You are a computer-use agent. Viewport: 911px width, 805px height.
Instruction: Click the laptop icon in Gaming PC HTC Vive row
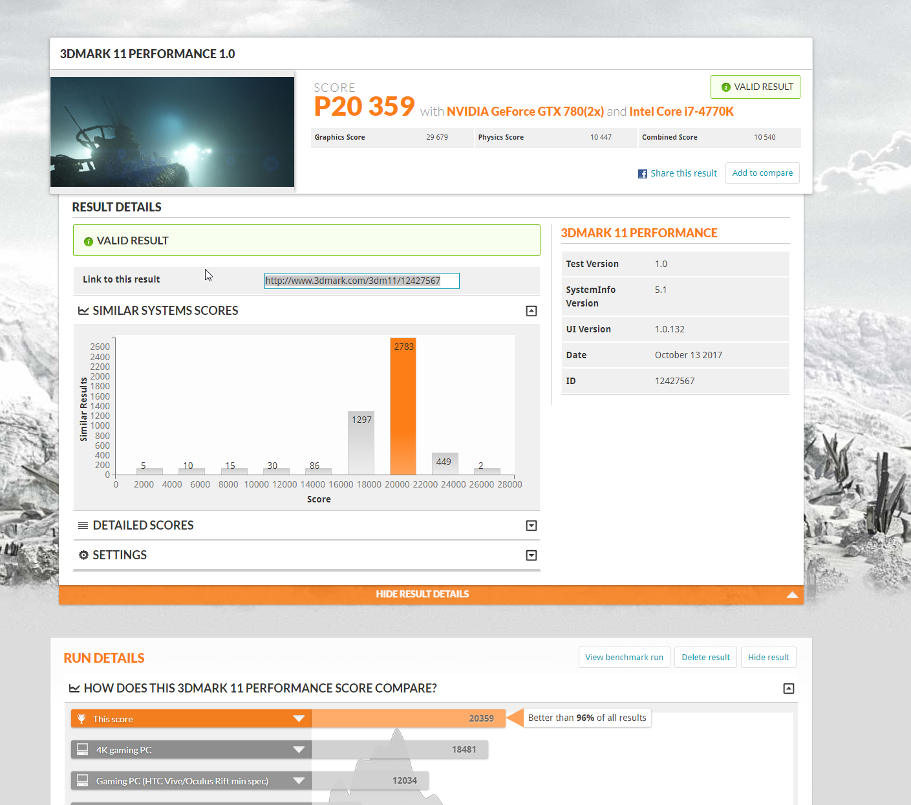pyautogui.click(x=83, y=780)
